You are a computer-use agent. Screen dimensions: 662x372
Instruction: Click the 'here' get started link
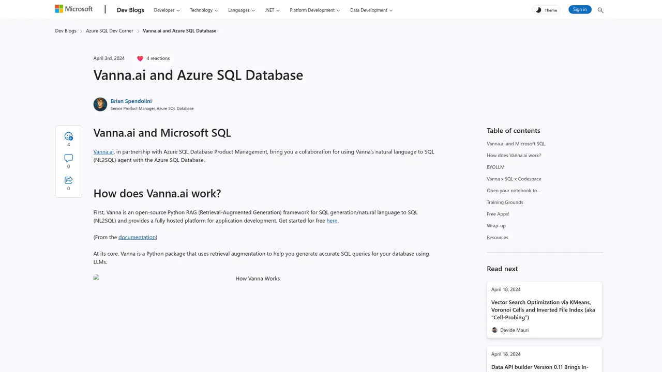(x=332, y=221)
